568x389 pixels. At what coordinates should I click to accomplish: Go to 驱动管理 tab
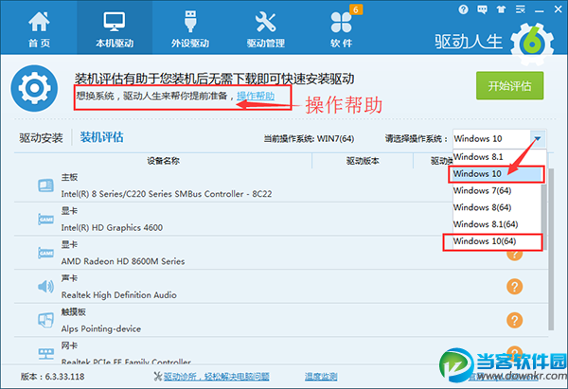pyautogui.click(x=265, y=29)
